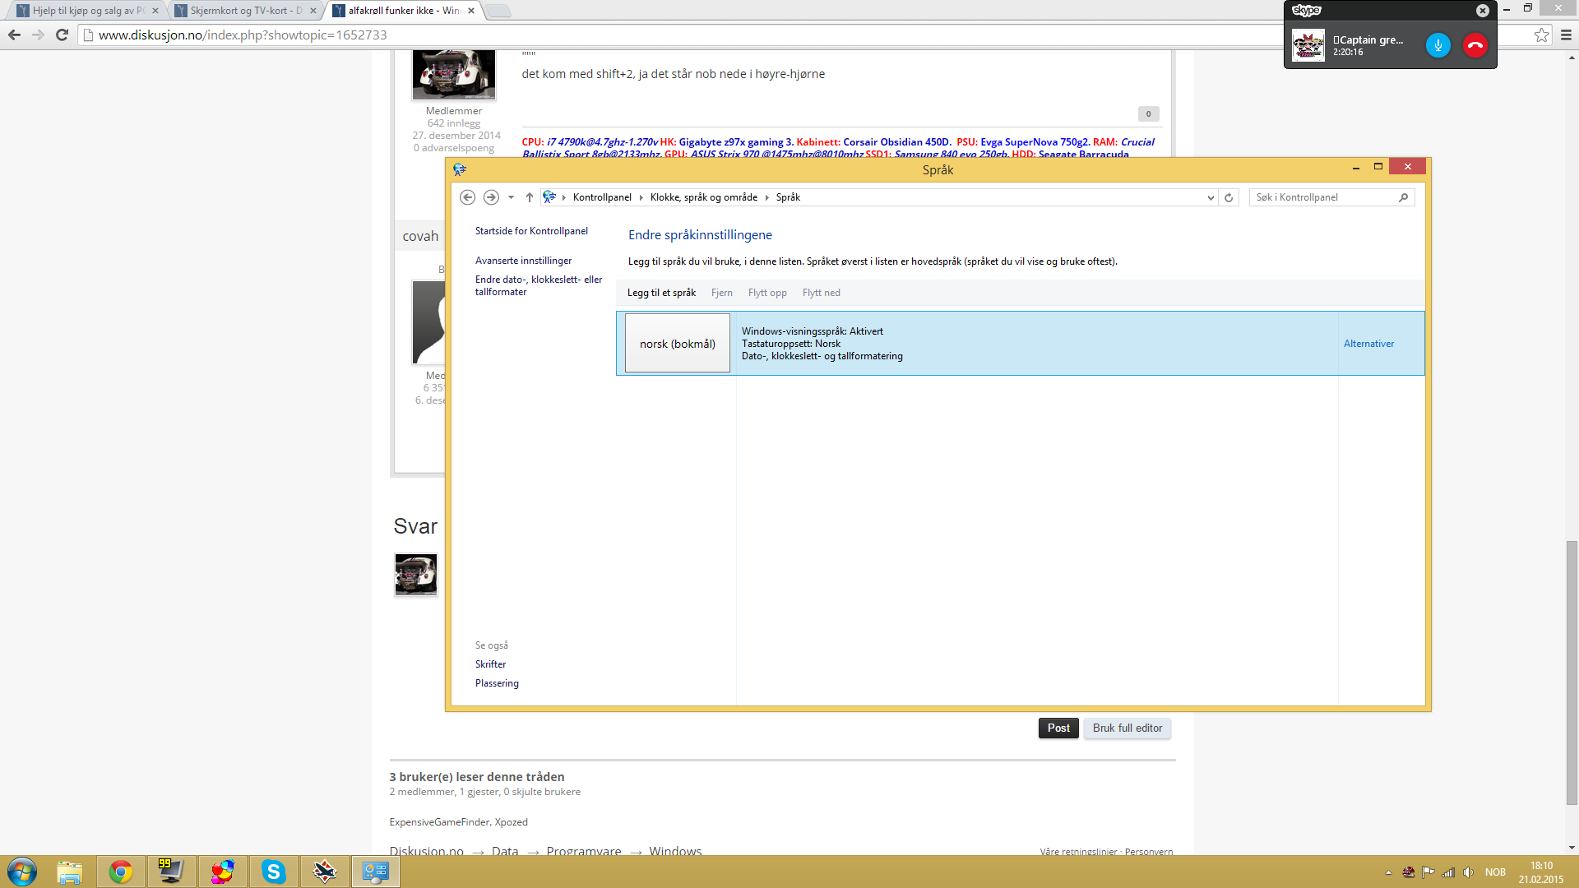Screen dimensions: 1579x888
Task: Click Chrome back arrow
Action: (14, 35)
